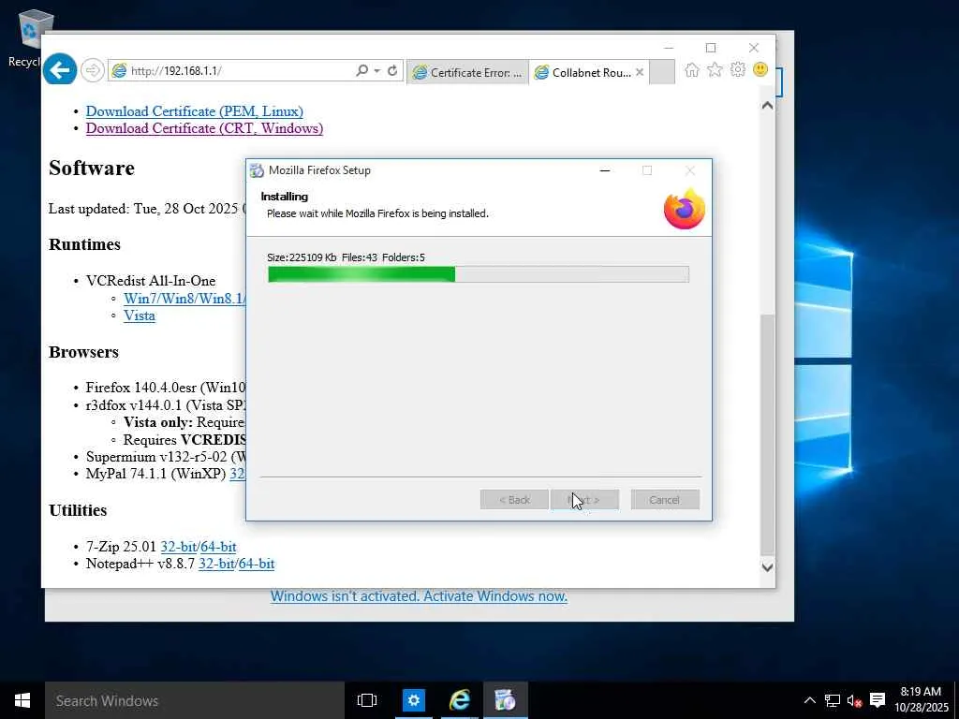959x719 pixels.
Task: Click the Search Windows box
Action: tap(195, 700)
